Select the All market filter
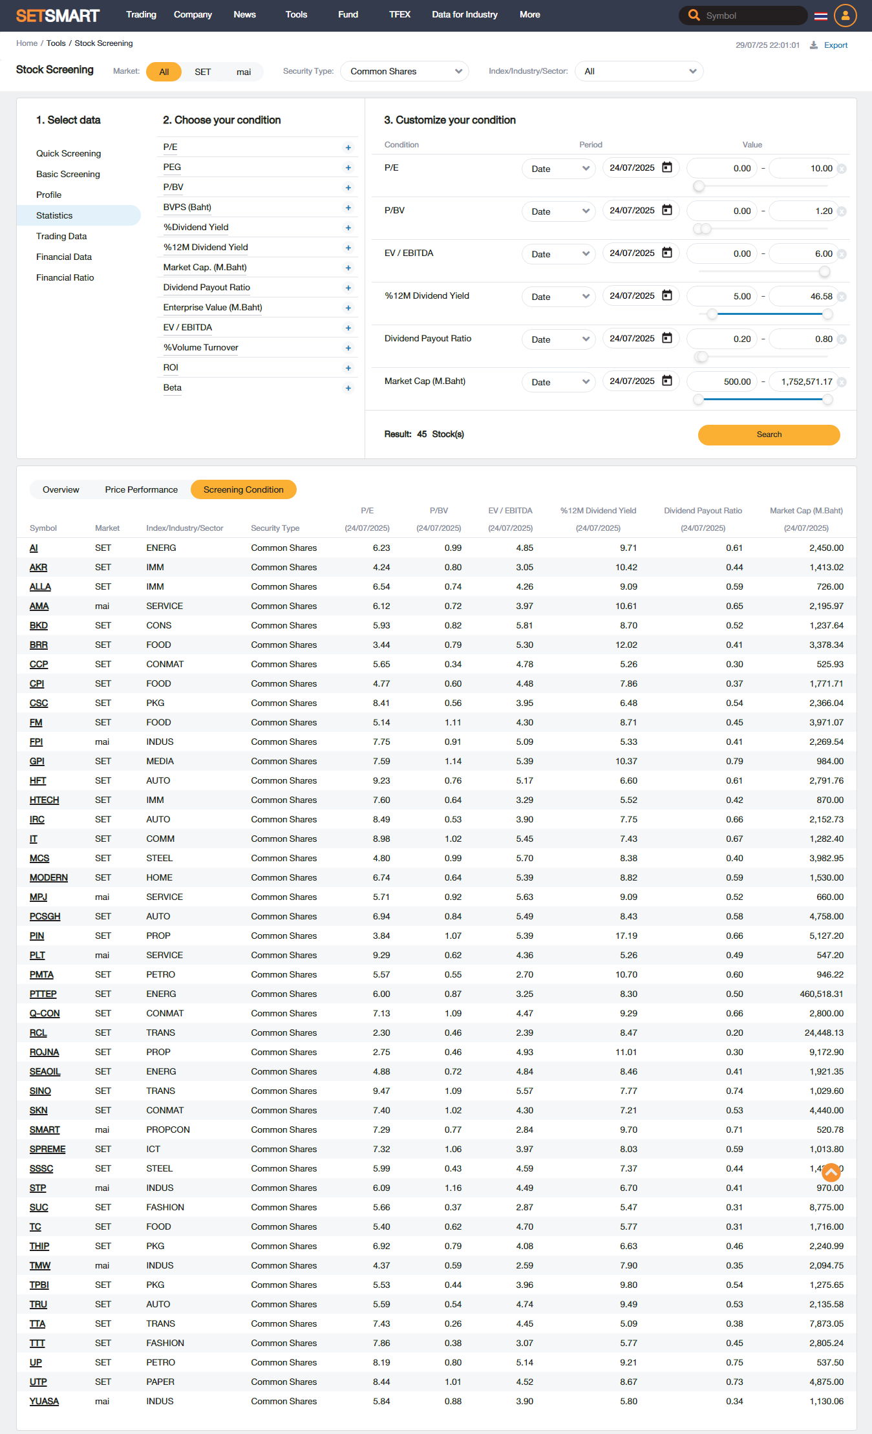The image size is (872, 1434). click(x=164, y=72)
